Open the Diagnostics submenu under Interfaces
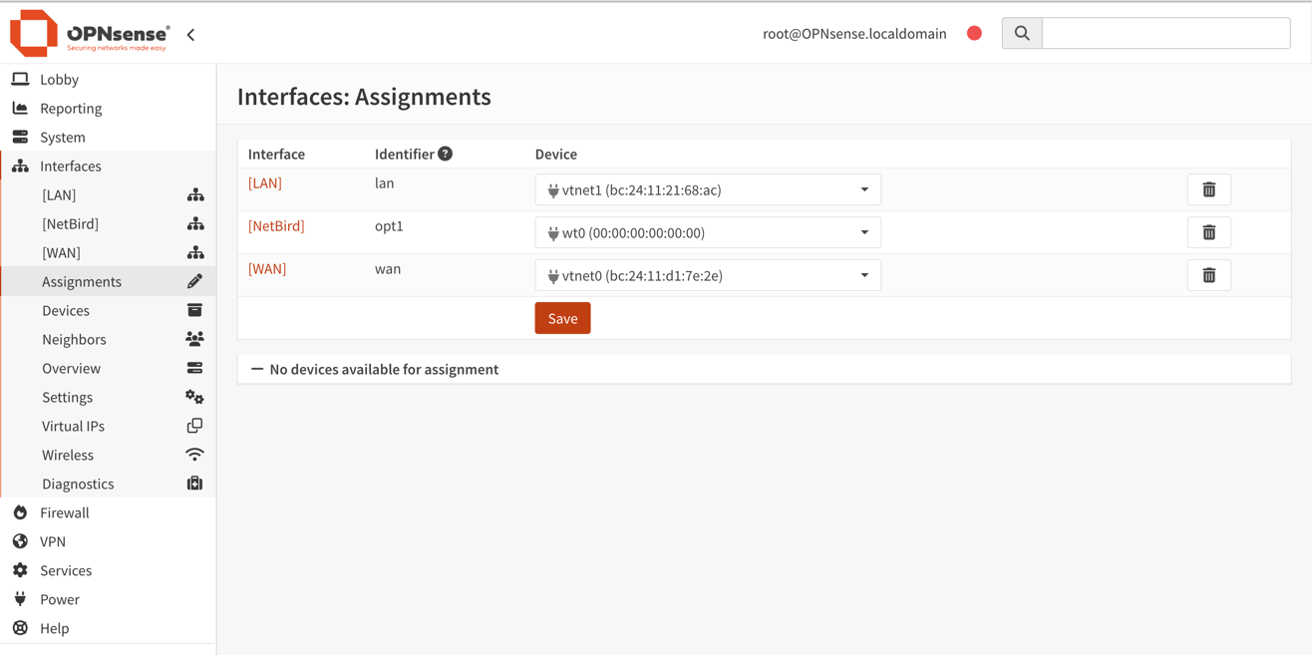 (78, 484)
